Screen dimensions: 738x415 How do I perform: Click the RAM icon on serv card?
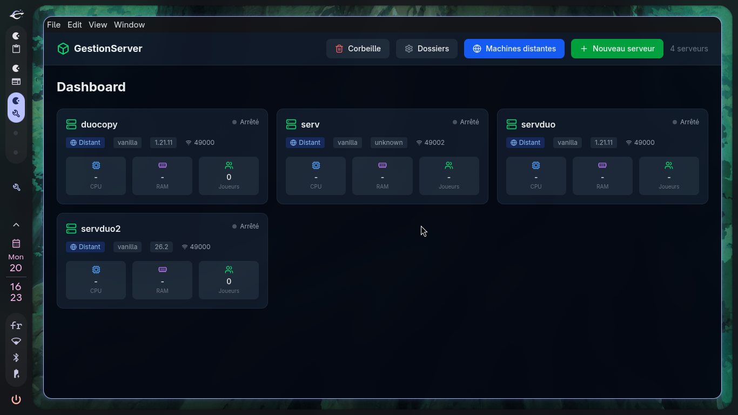pos(383,165)
